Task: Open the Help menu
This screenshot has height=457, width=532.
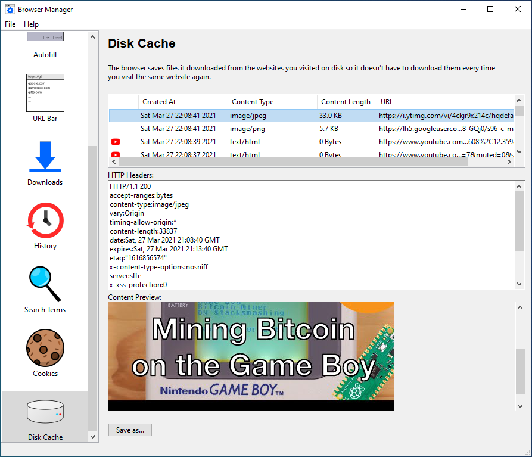Action: [x=31, y=24]
